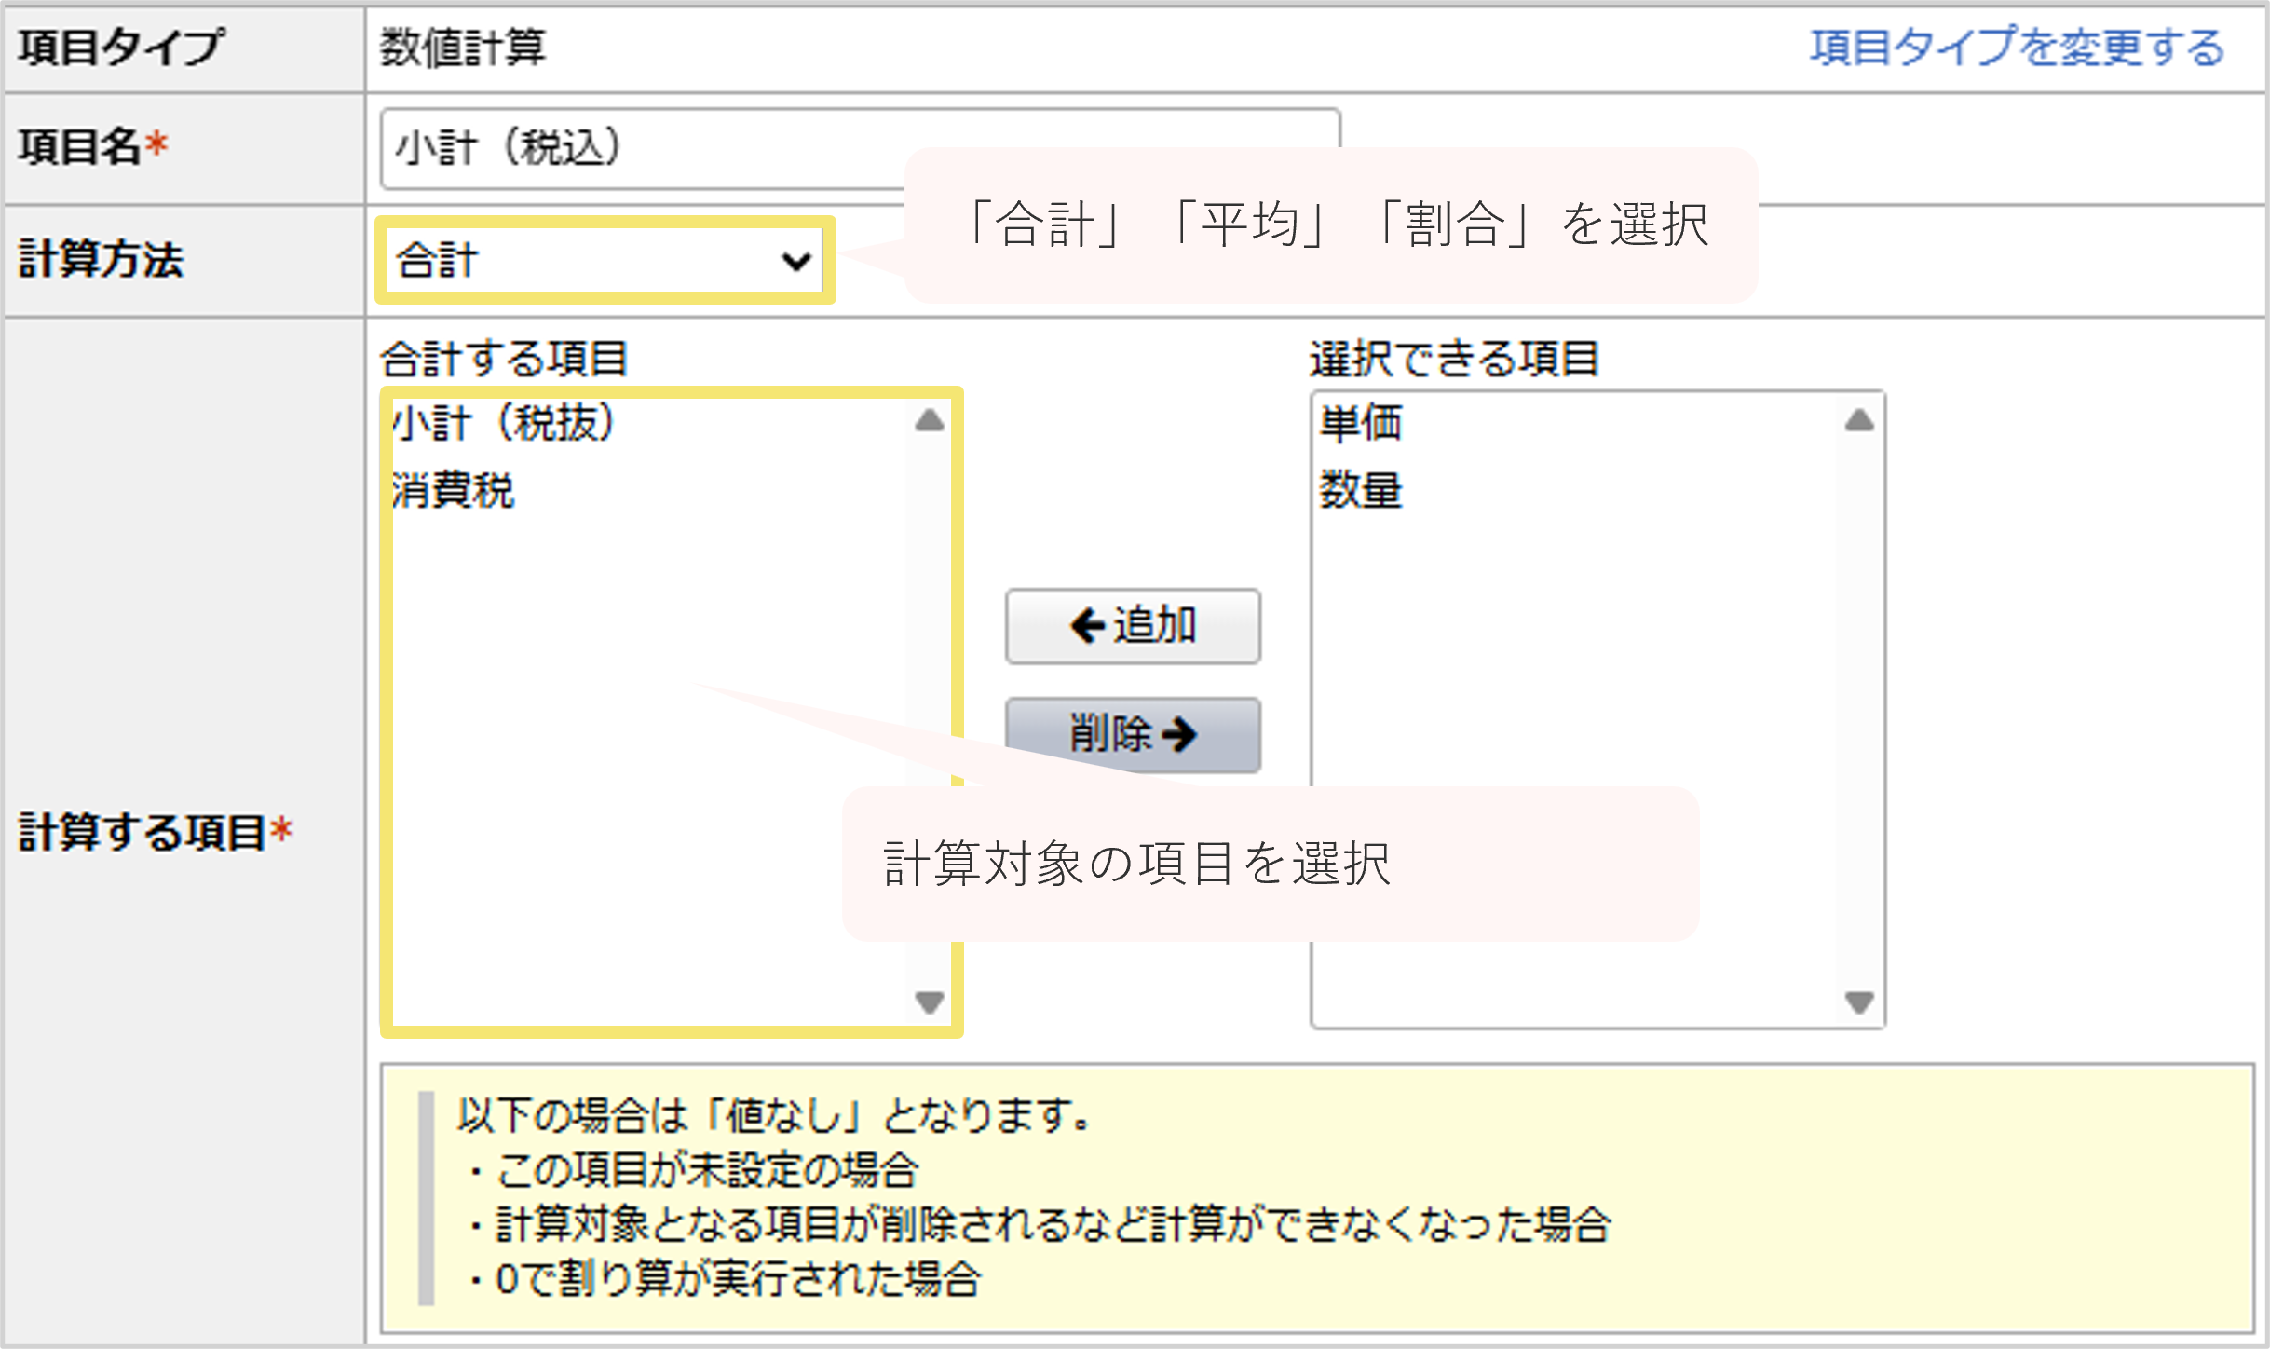Click the left arrow icon on 追加 button
Screen dimensions: 2270x1349
pyautogui.click(x=1087, y=626)
